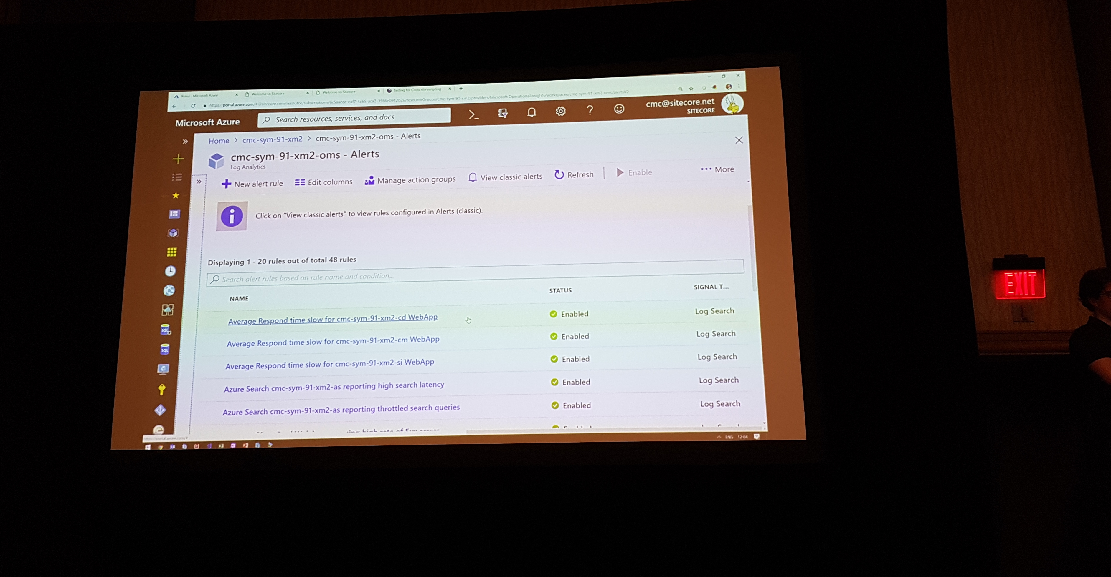Screen dimensions: 1111x577
Task: Expand the blade panel double-chevron
Action: 199,181
